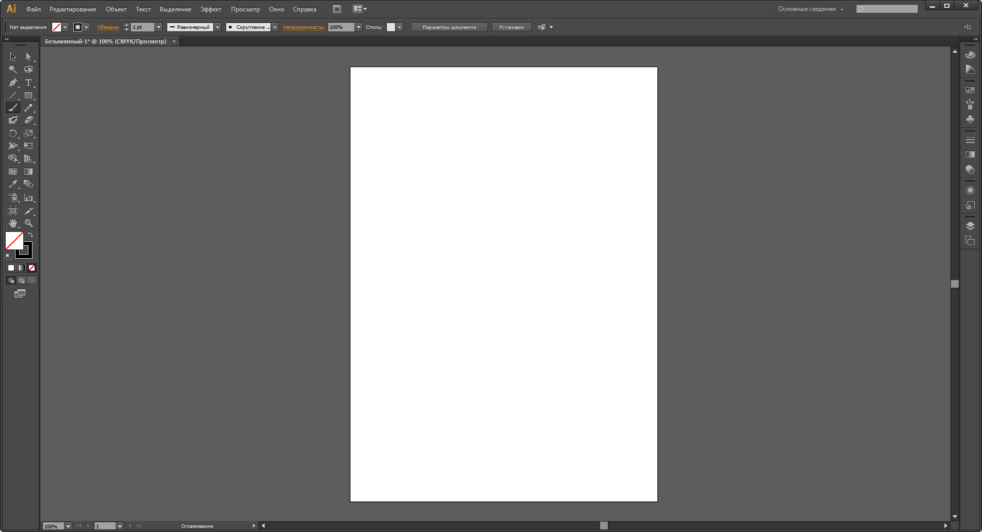Open the Layers panel icon
The width and height of the screenshot is (982, 532).
(970, 226)
